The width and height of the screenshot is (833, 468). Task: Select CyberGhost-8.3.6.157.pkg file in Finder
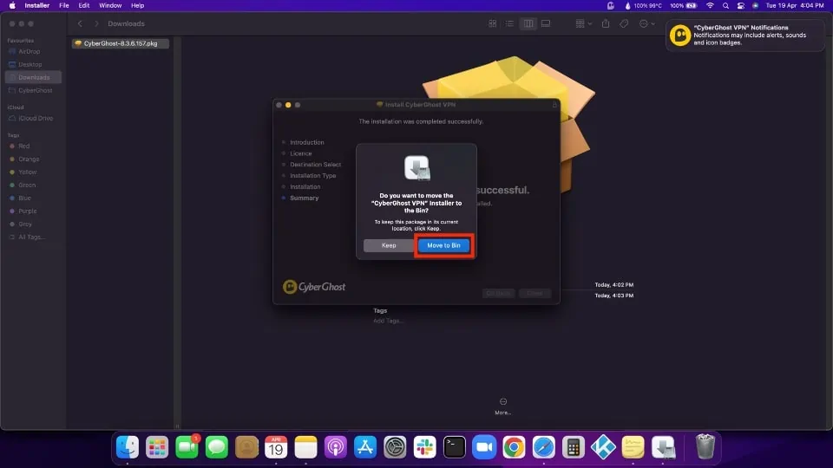121,43
